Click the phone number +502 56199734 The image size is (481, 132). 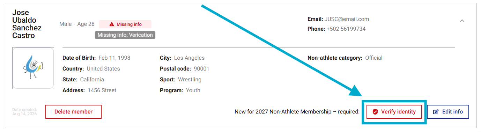point(346,29)
